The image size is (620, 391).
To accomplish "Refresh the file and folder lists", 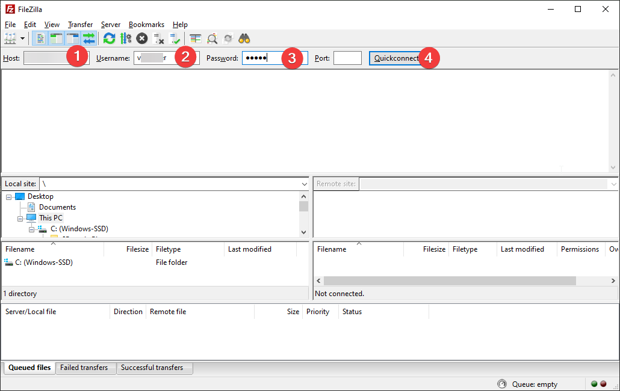I will coord(109,38).
